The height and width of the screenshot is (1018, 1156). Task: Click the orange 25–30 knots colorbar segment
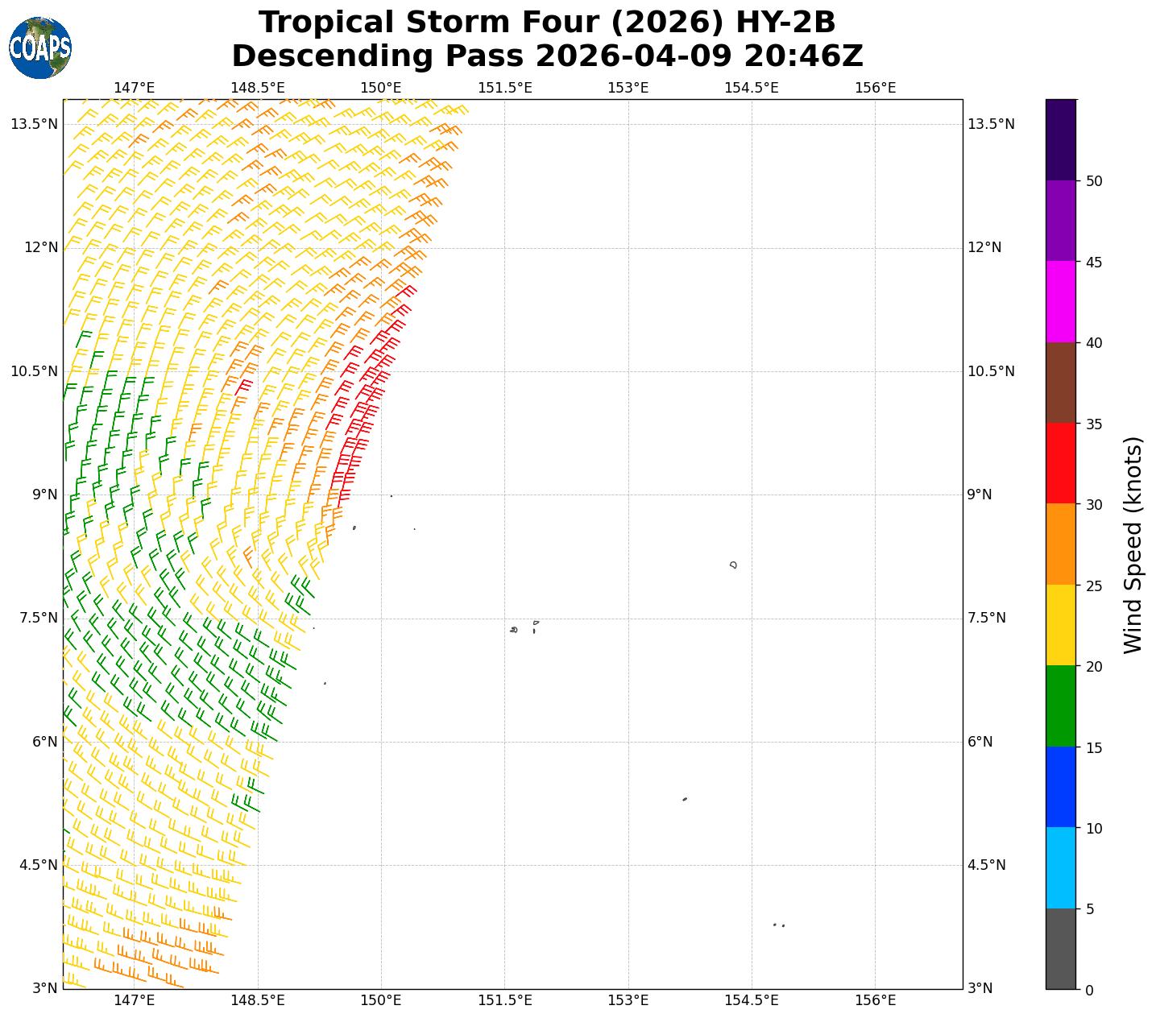tap(1060, 544)
